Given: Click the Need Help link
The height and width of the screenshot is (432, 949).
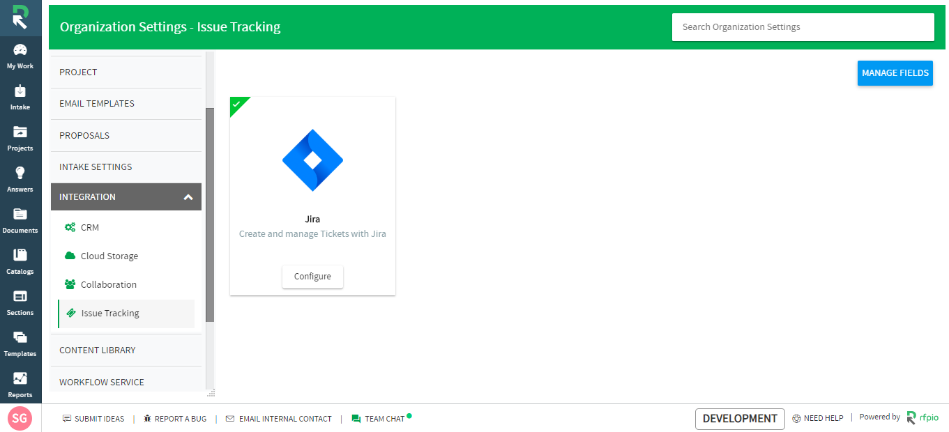Looking at the screenshot, I should click(x=823, y=418).
